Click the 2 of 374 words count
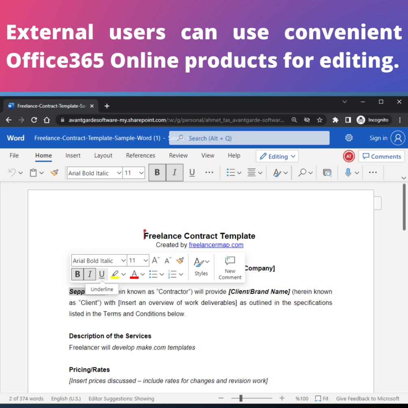Viewport: 408px width, 408px height. 26,398
